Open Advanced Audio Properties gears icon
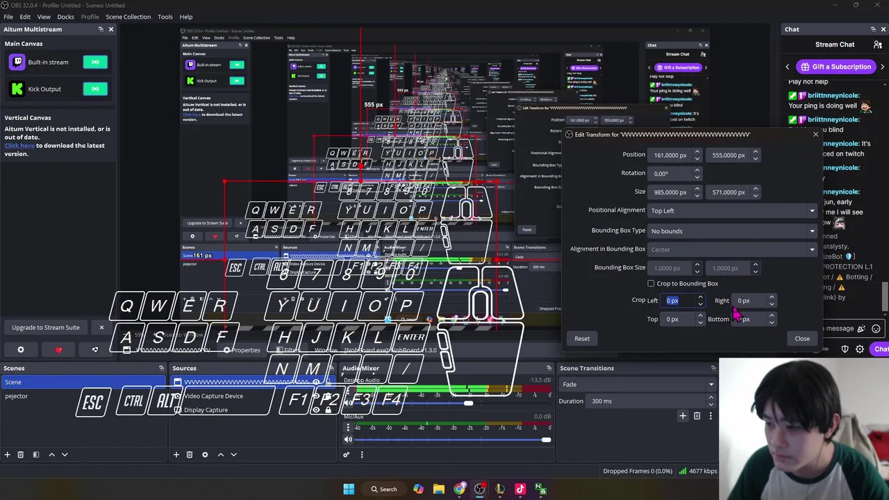The height and width of the screenshot is (500, 889). tap(347, 454)
